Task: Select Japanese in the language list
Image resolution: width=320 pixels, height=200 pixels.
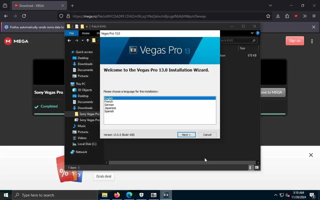Action: pyautogui.click(x=110, y=108)
